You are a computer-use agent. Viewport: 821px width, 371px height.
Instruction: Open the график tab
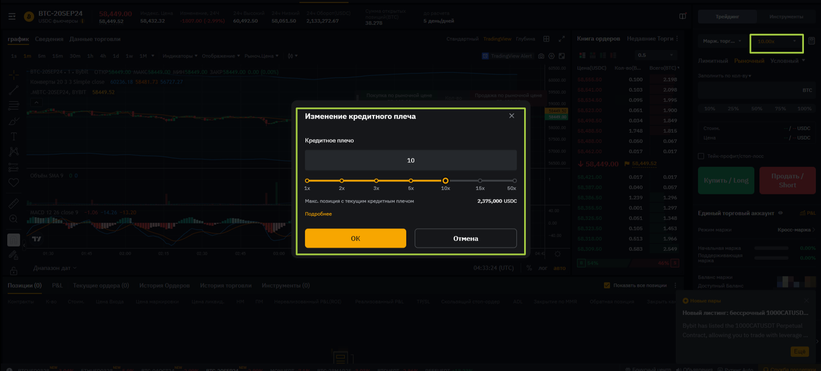click(18, 39)
